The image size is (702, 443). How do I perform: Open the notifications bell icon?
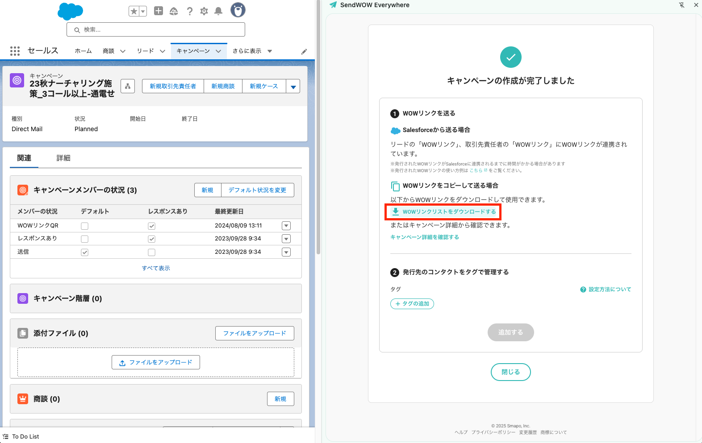(218, 11)
